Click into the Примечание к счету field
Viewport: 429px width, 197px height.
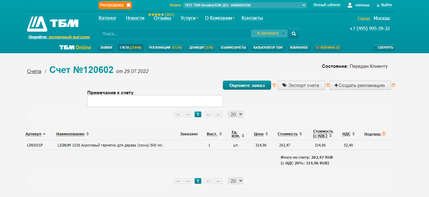(155, 101)
